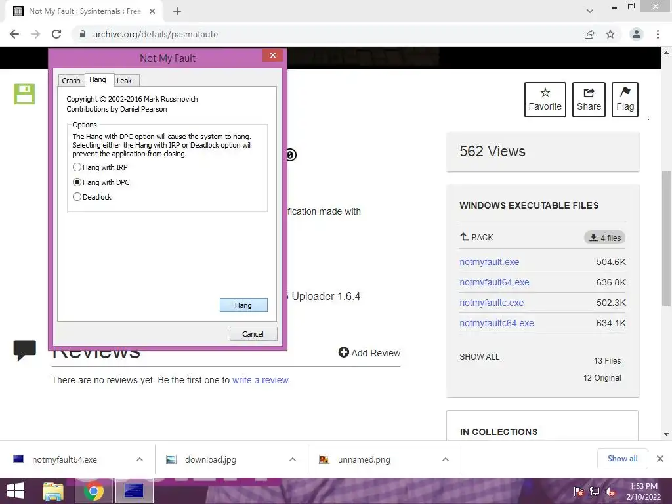Viewport: 672px width, 504px height.
Task: Download notmyfault.exe link
Action: [490, 262]
